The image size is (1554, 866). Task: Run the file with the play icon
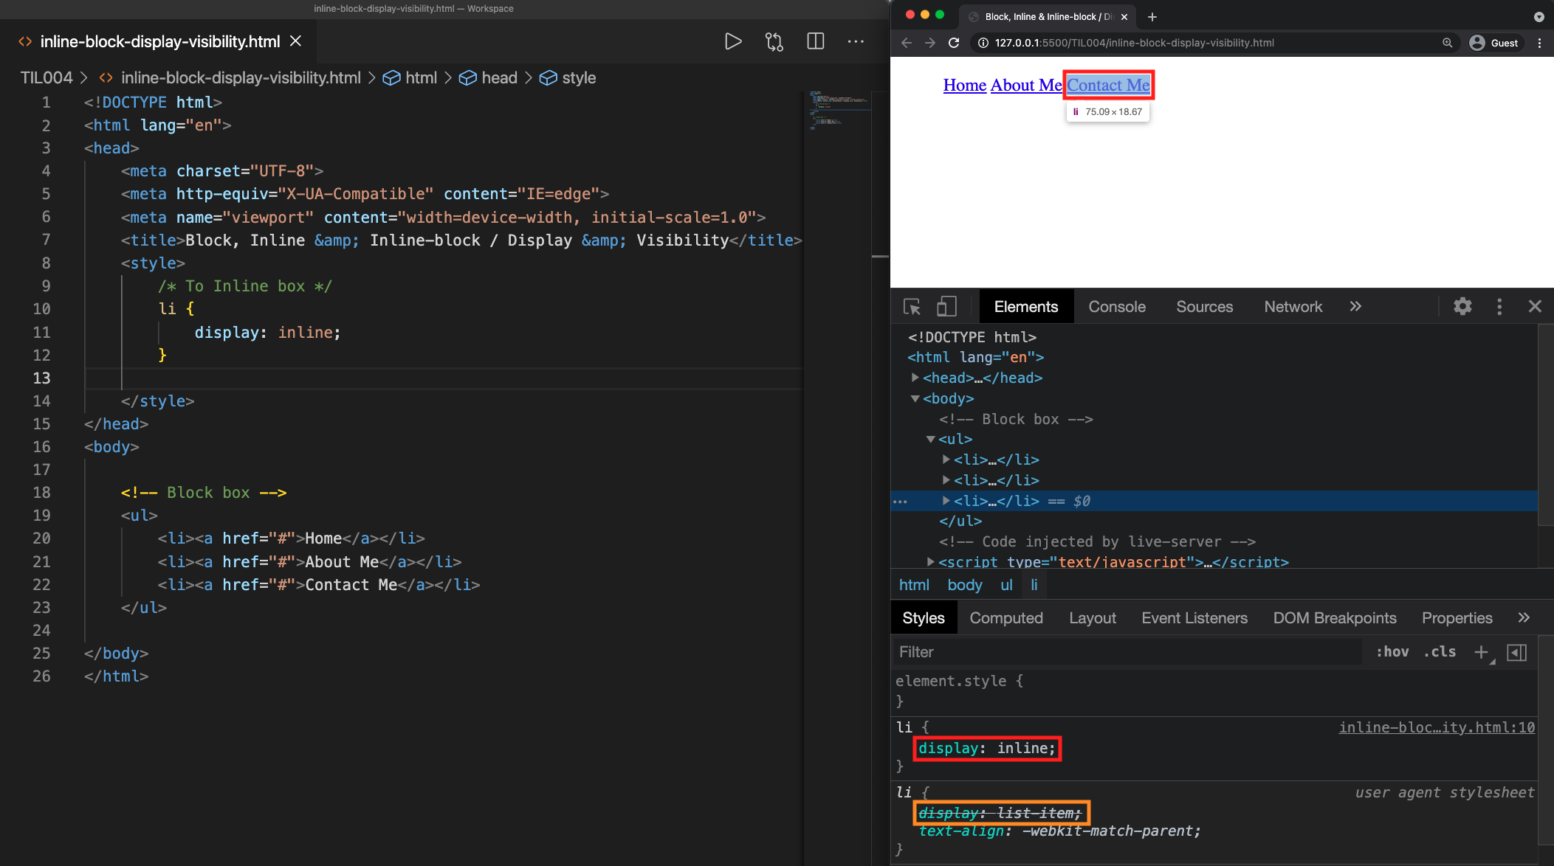coord(732,41)
